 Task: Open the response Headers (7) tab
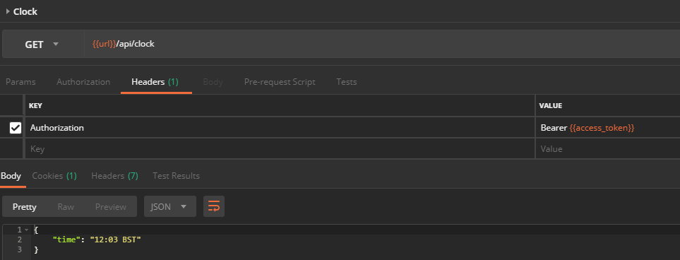pos(114,176)
